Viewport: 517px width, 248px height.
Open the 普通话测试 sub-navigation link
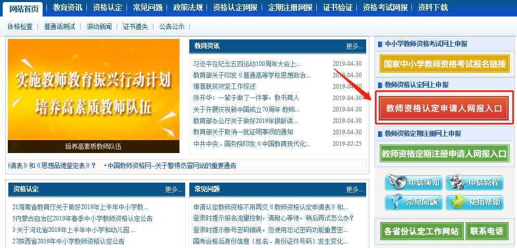[59, 26]
